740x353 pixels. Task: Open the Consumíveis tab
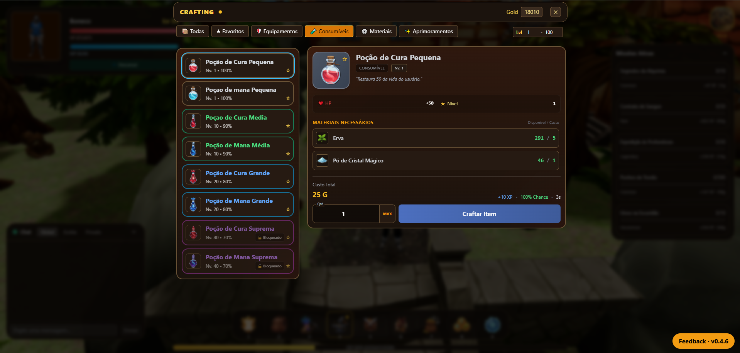coord(329,31)
